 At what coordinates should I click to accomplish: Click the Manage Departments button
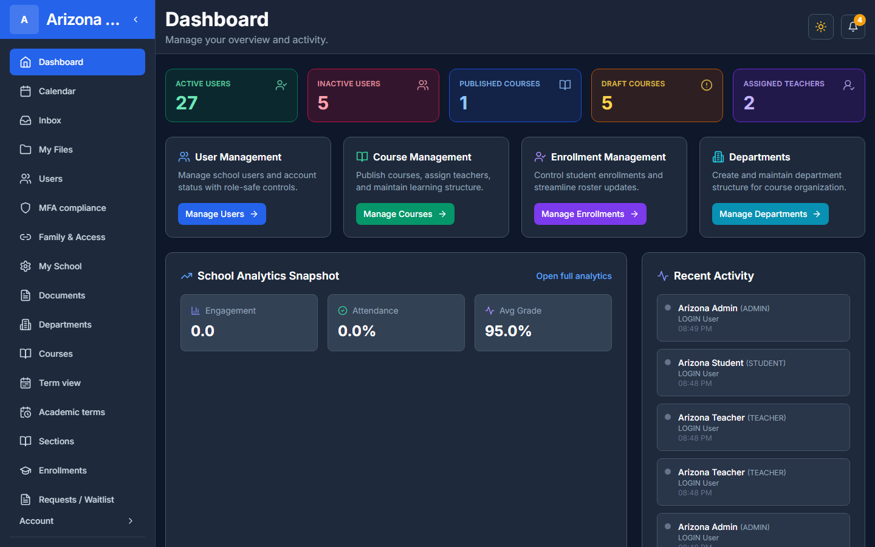coord(770,214)
